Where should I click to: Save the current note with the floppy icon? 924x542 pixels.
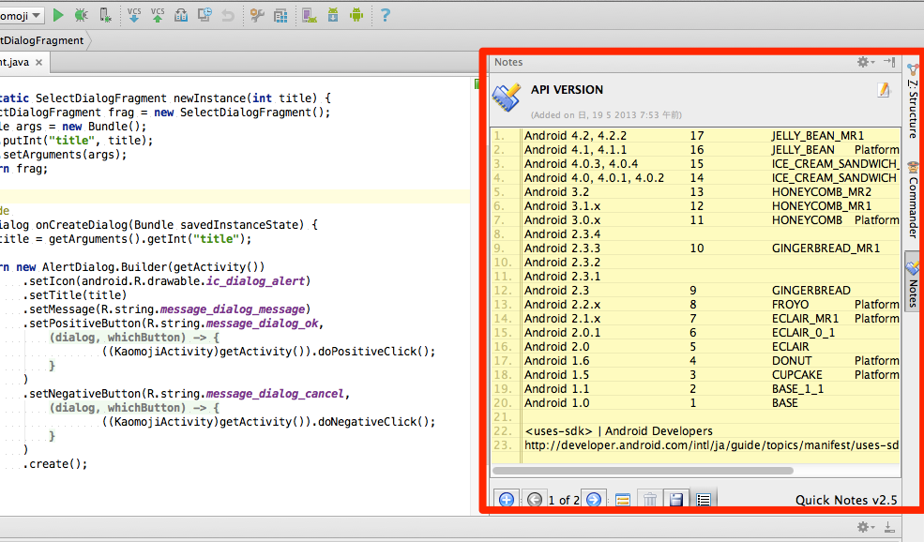pyautogui.click(x=674, y=500)
